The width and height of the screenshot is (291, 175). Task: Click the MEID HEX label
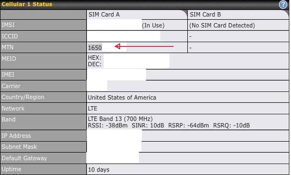[x=94, y=57]
